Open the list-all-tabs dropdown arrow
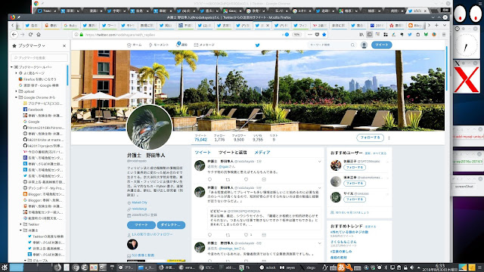This screenshot has width=484, height=272. 445,25
